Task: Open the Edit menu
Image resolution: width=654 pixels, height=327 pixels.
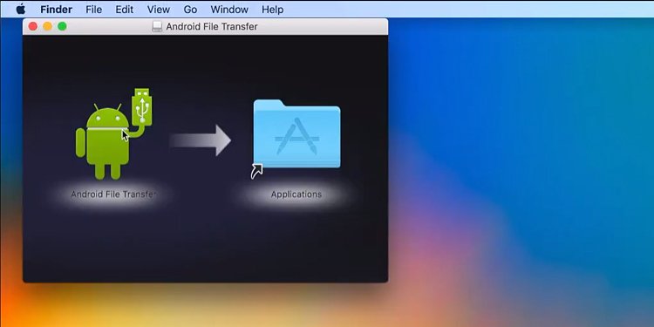Action: (x=125, y=10)
